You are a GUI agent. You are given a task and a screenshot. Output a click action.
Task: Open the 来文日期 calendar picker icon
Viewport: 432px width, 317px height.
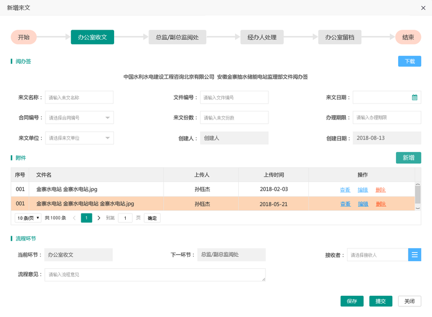[415, 97]
